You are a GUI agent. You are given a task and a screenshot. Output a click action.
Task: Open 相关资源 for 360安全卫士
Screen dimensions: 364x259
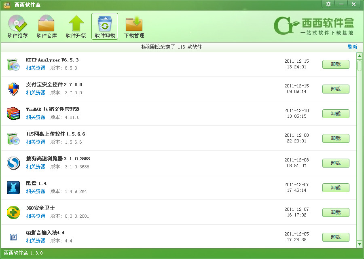point(36,216)
